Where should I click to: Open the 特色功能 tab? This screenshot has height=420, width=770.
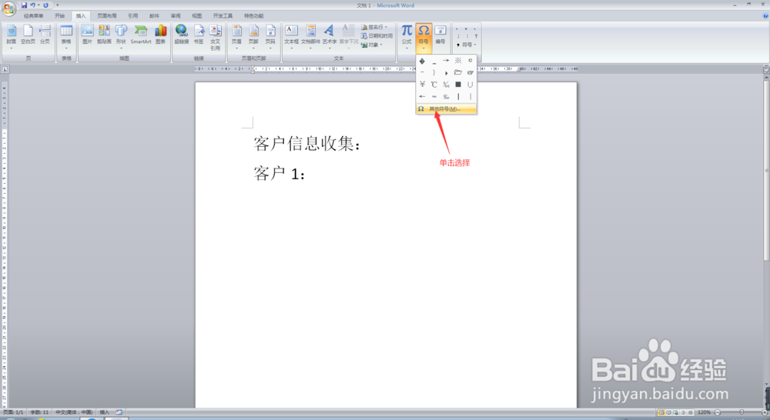tap(253, 15)
